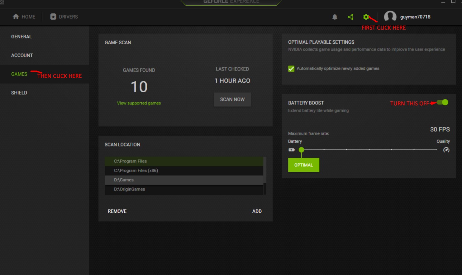Click the quality speedometer icon
This screenshot has height=275, width=462.
tap(446, 150)
